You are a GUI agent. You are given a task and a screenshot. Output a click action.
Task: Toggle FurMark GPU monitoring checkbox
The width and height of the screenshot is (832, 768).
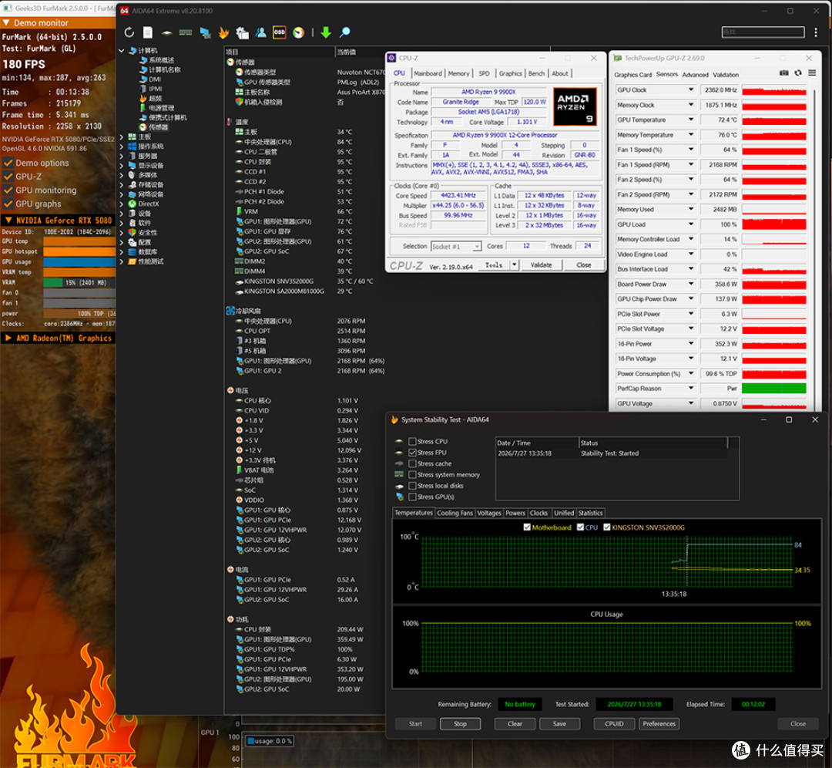click(x=8, y=190)
